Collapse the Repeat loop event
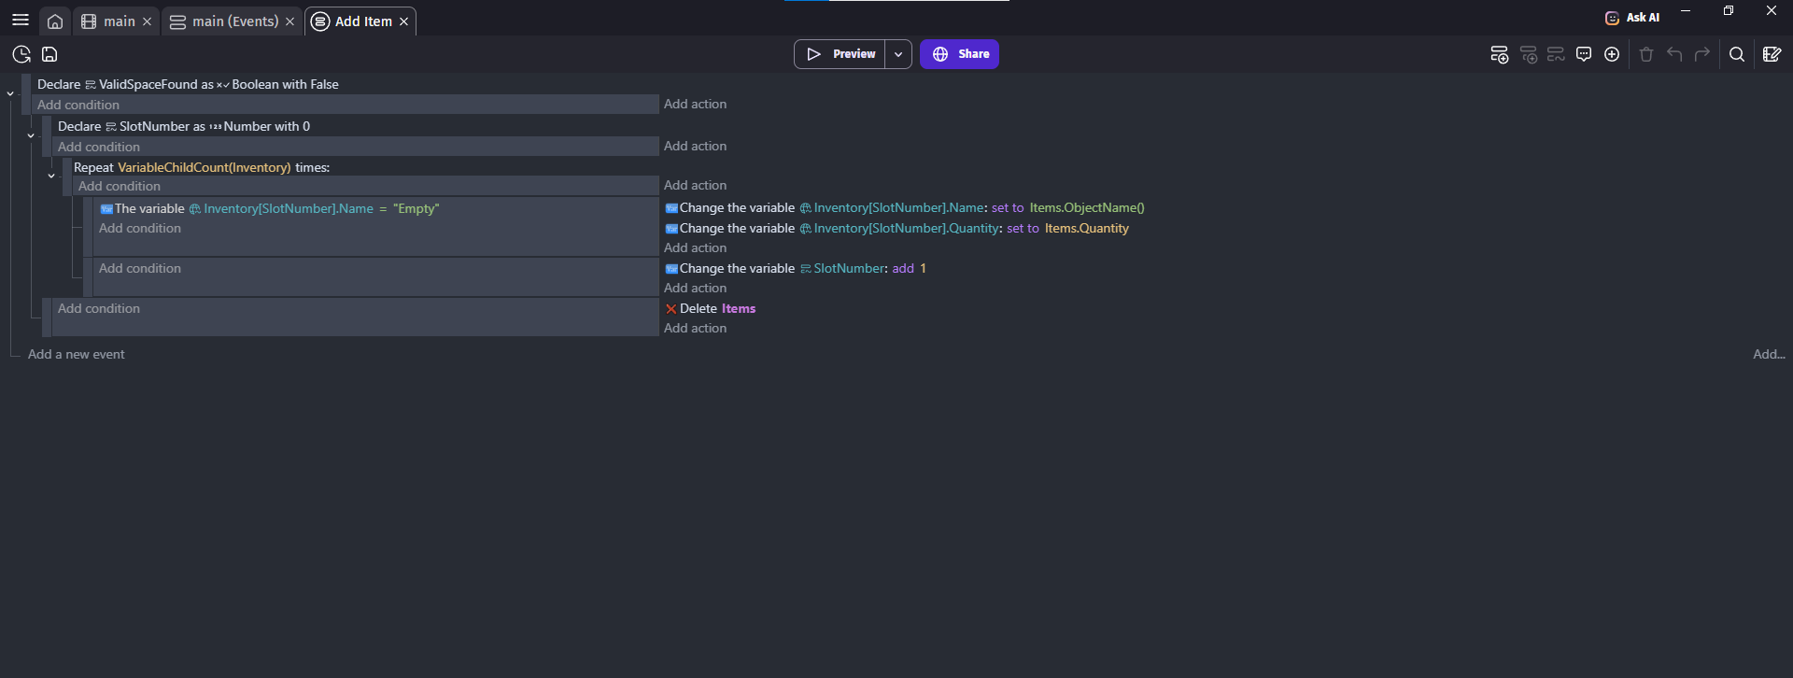1793x678 pixels. [x=51, y=176]
